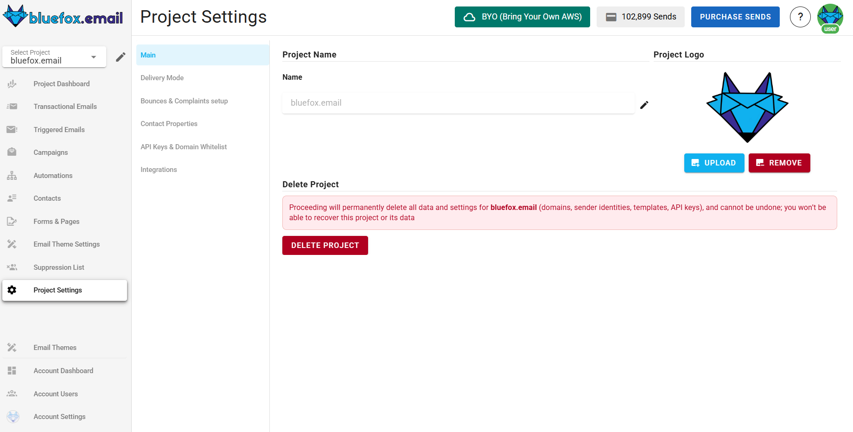Open the Select Project dropdown

54,57
